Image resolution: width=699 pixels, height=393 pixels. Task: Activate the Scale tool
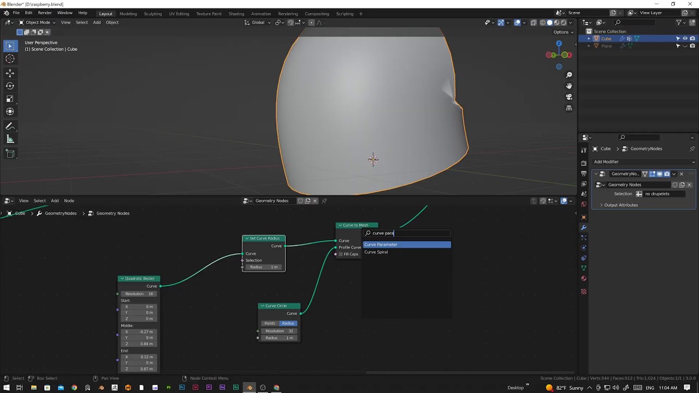coord(10,99)
